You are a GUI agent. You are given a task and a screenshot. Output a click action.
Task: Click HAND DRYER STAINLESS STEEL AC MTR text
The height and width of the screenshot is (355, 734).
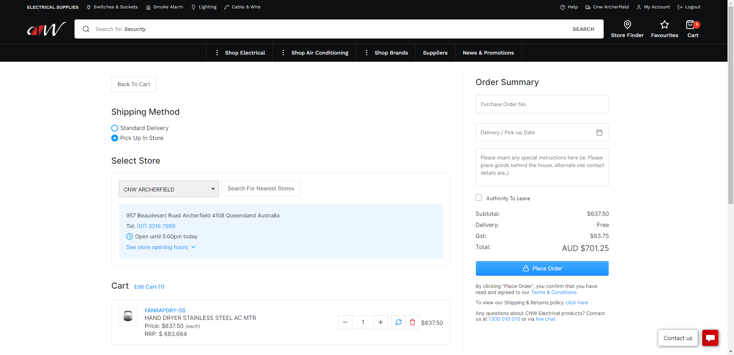tap(200, 318)
